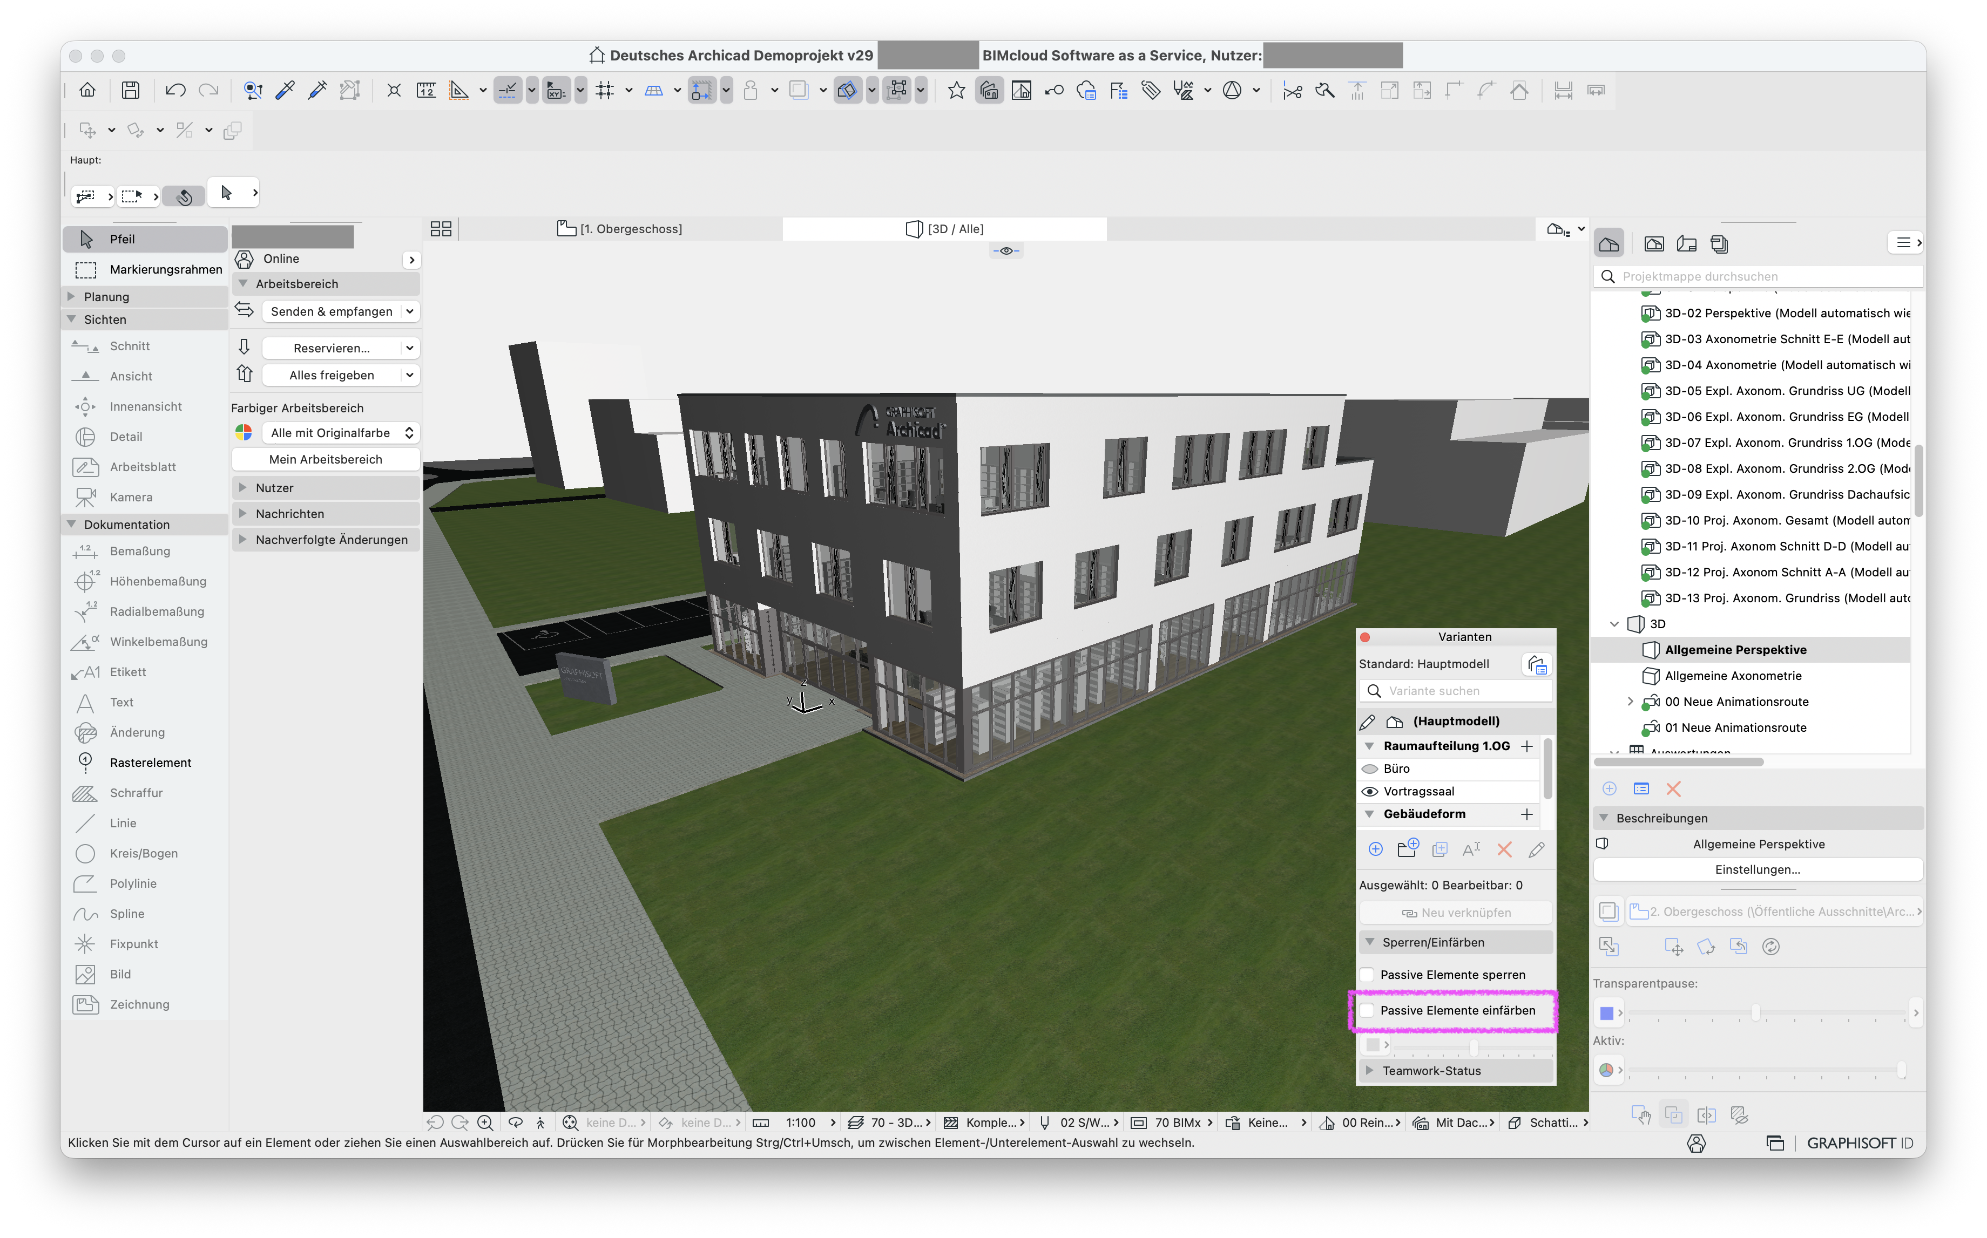Collapse the Sperren/Einfärben section
The width and height of the screenshot is (1987, 1238).
click(1369, 942)
